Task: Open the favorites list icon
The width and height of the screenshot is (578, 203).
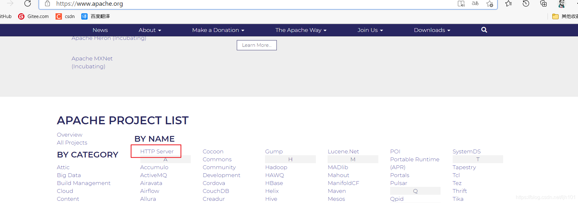Action: (x=508, y=3)
